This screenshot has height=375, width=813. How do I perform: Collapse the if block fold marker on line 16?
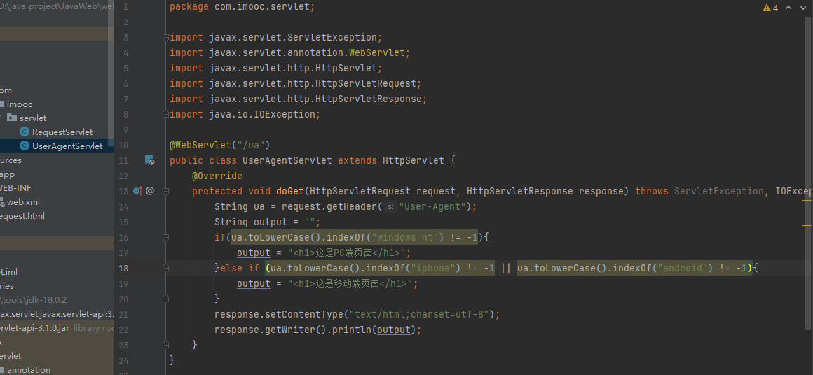[165, 237]
